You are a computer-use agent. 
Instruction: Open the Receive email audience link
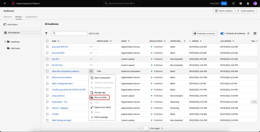(x=62, y=77)
